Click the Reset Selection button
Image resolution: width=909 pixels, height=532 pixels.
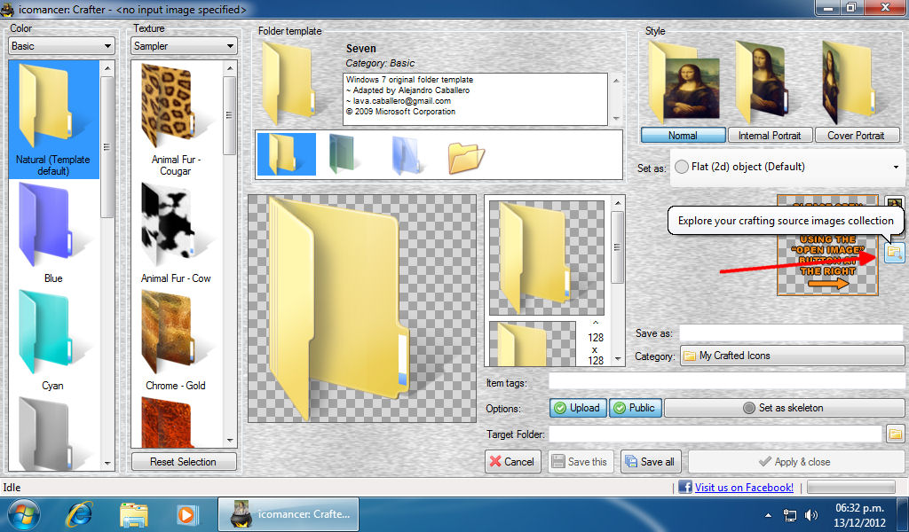[184, 462]
